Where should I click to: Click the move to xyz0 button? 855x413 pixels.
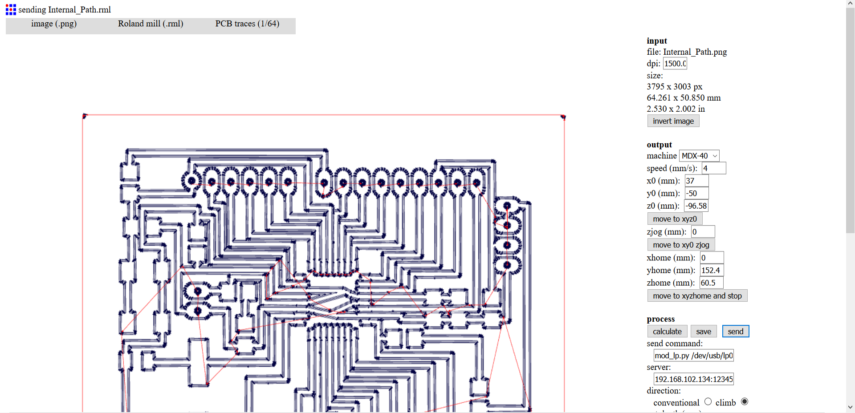[675, 219]
